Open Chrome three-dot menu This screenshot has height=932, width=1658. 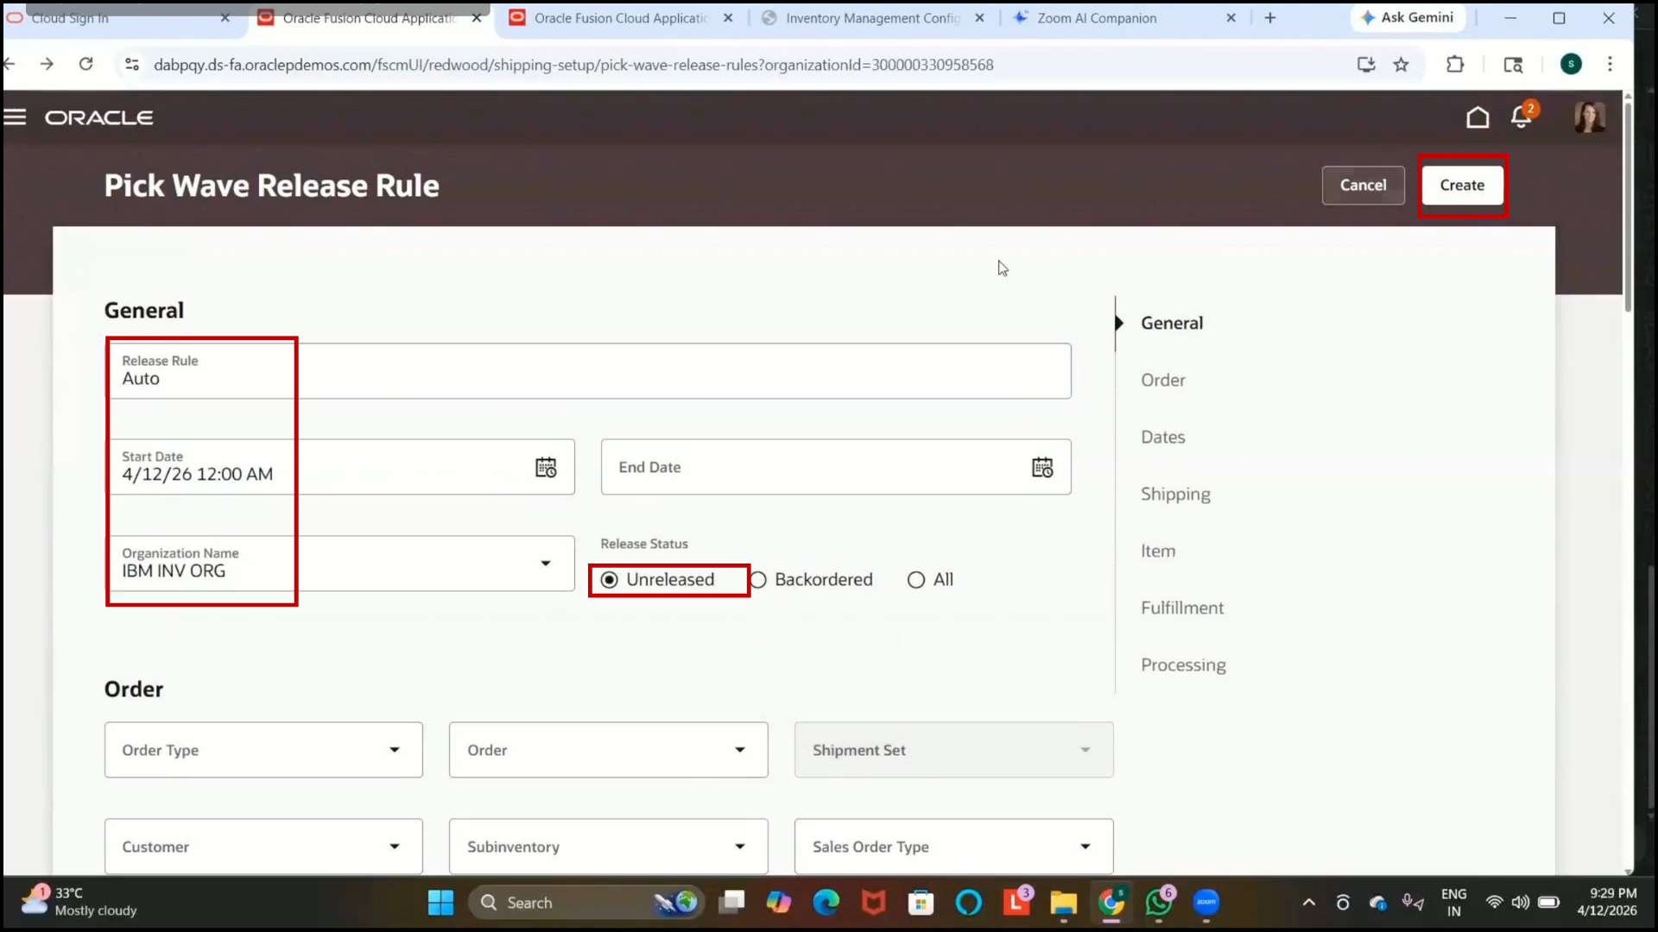coord(1610,65)
